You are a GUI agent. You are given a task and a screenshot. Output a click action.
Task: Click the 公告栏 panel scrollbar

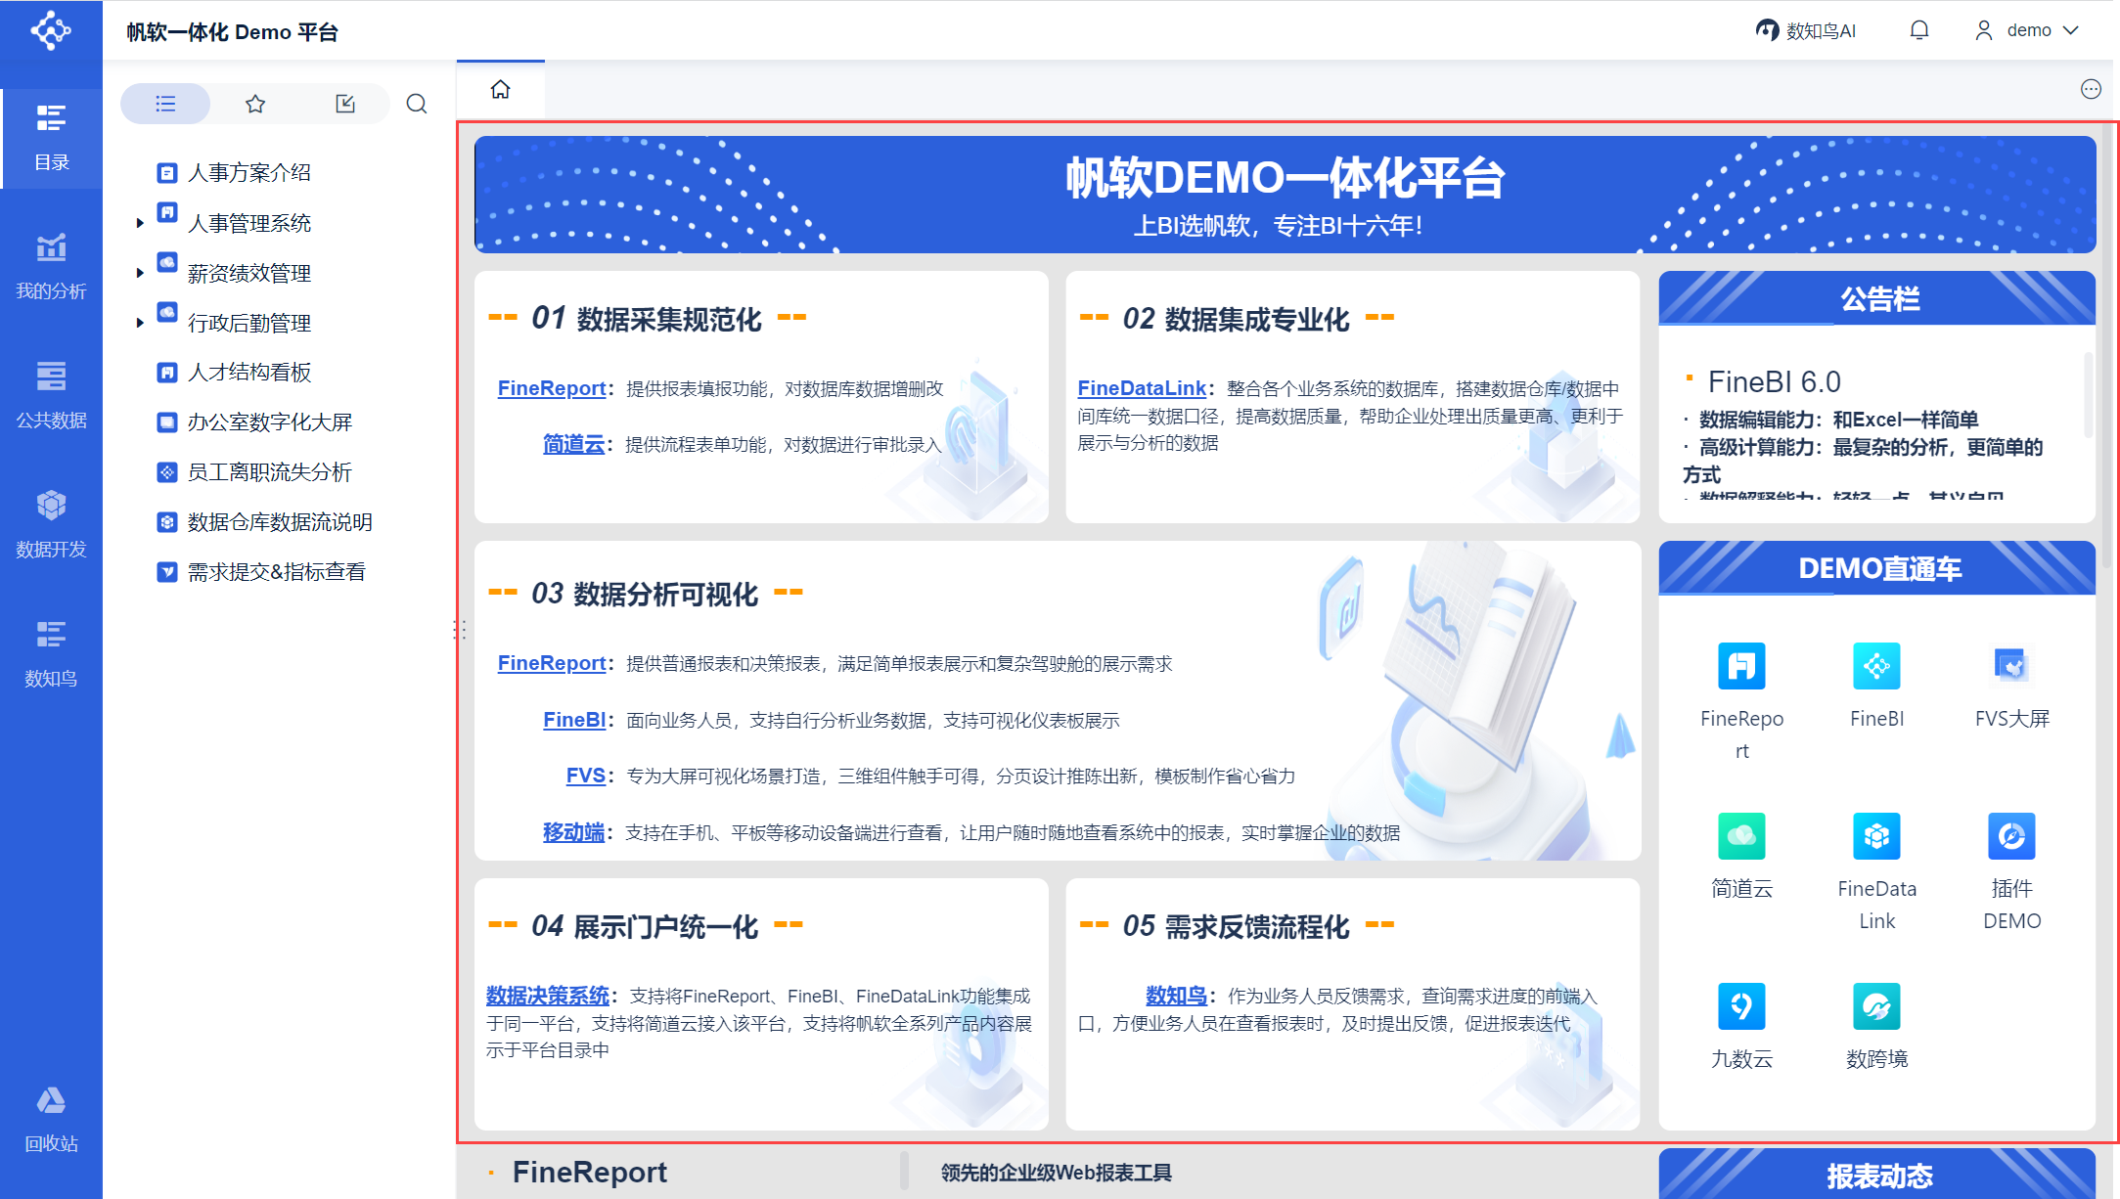point(2087,396)
